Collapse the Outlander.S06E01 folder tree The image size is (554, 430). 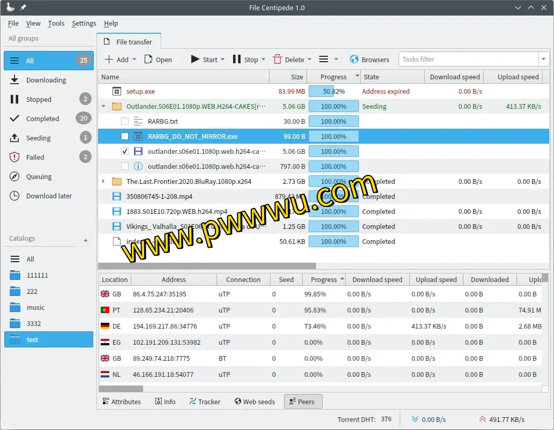point(103,106)
